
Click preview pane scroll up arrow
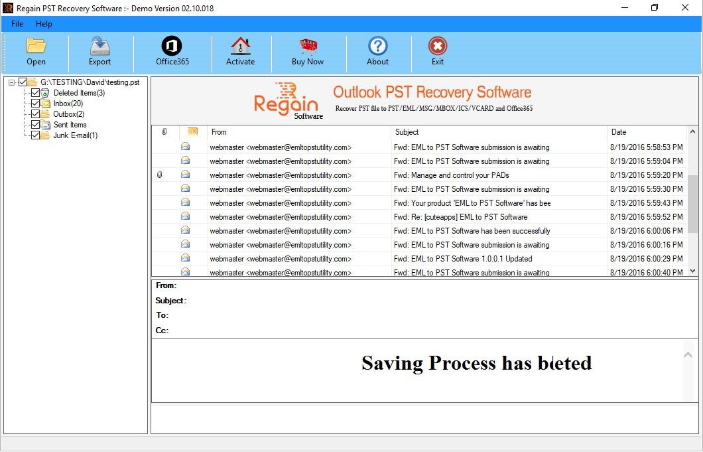click(x=688, y=355)
